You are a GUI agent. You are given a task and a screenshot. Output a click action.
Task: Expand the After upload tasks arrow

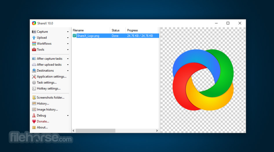(x=68, y=65)
